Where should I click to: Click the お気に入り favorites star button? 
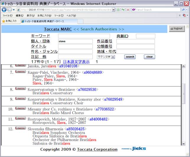coord(9,21)
